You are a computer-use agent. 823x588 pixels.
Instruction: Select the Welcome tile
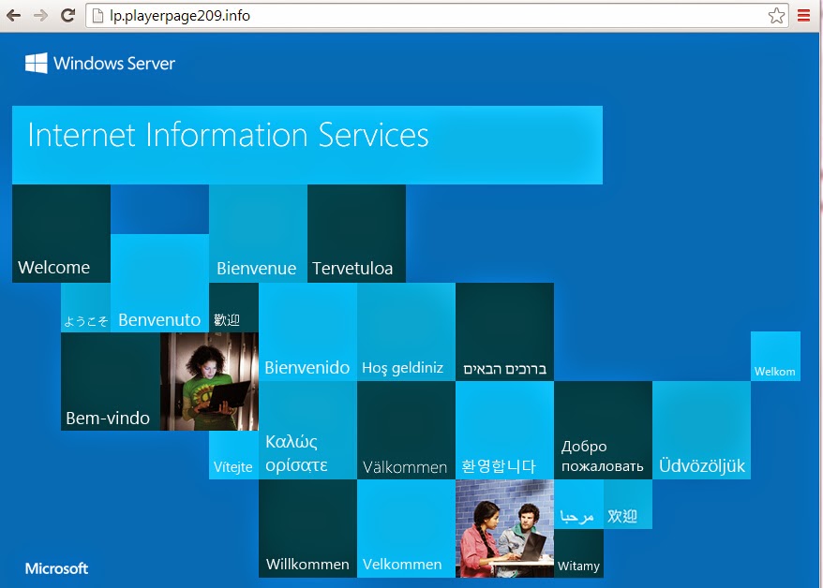tap(61, 233)
